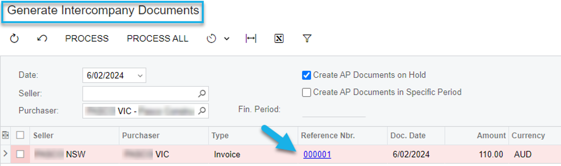Click PROCESS in the toolbar
Screen dimensions: 561x166
point(87,39)
